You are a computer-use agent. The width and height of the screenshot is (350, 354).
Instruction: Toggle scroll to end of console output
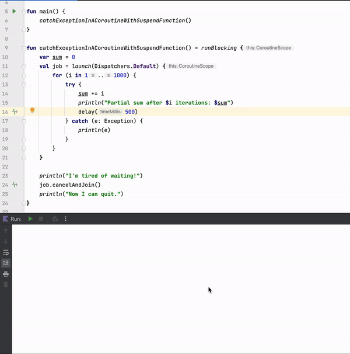[x=6, y=263]
